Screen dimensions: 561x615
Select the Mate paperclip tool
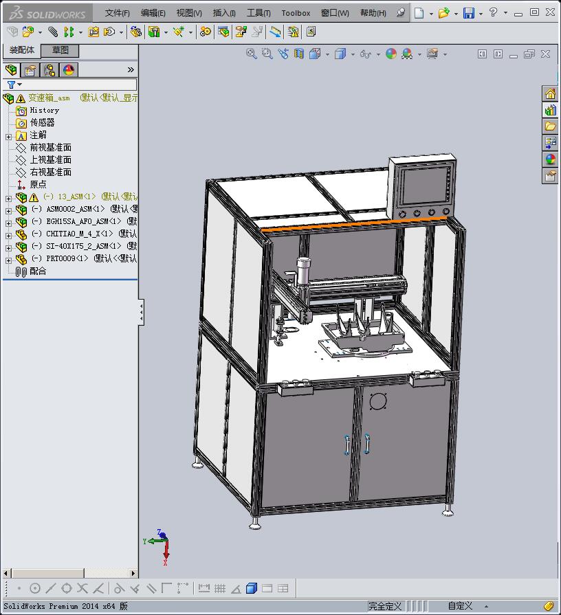[52, 32]
